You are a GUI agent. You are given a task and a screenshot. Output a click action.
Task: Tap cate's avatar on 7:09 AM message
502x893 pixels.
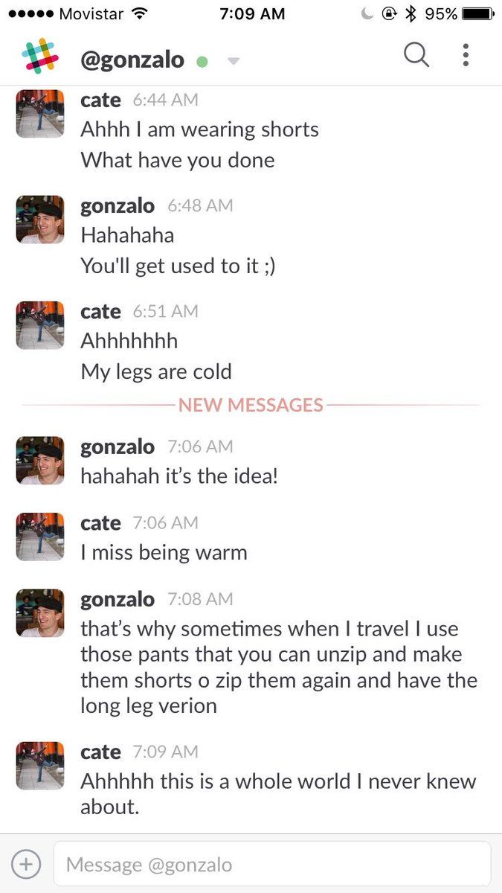[40, 766]
